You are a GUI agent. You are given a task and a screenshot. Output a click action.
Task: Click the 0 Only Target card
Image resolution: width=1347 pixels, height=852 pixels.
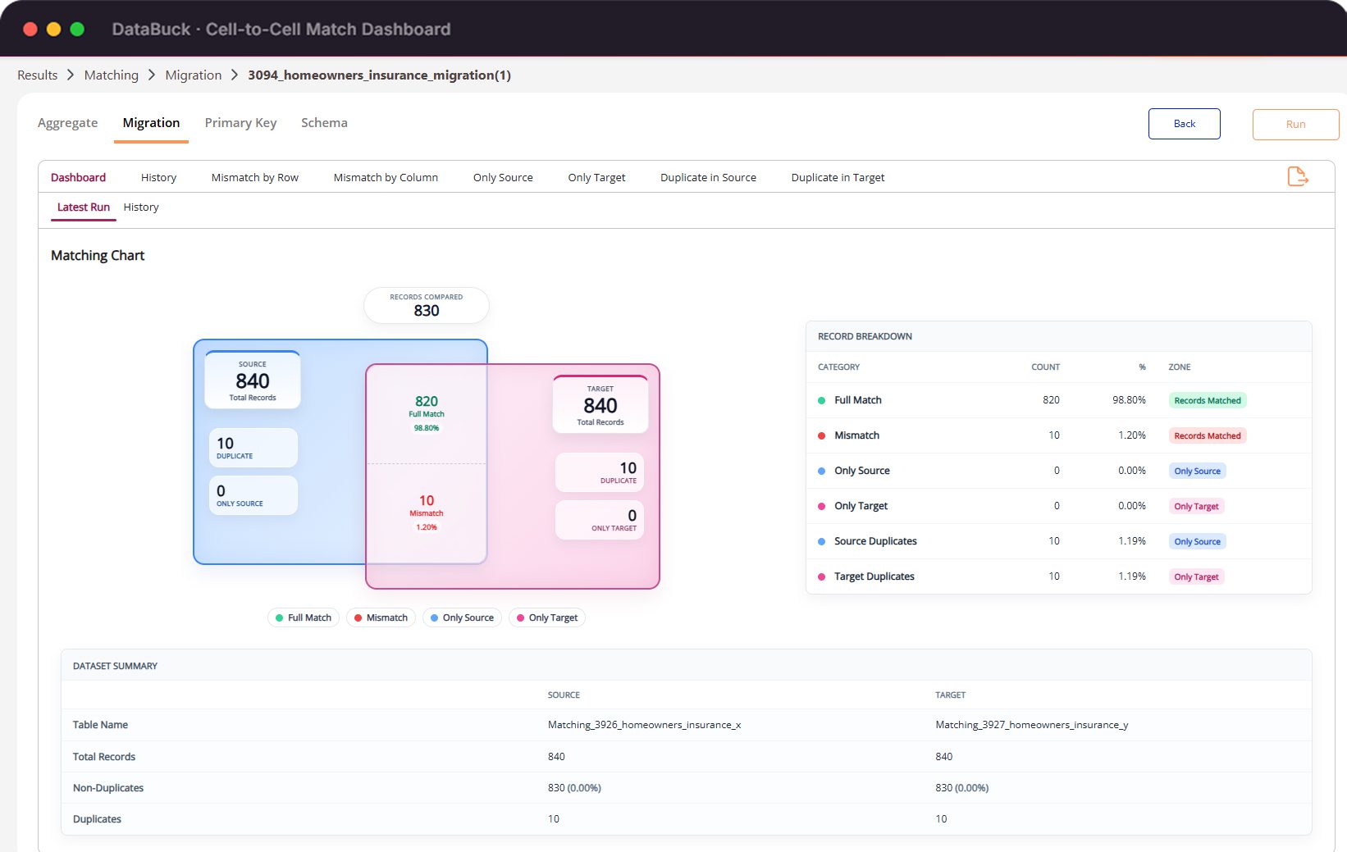600,520
